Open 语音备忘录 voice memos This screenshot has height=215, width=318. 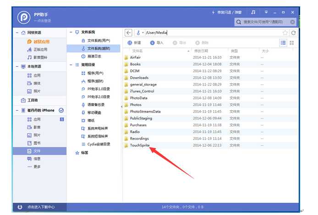[93, 105]
